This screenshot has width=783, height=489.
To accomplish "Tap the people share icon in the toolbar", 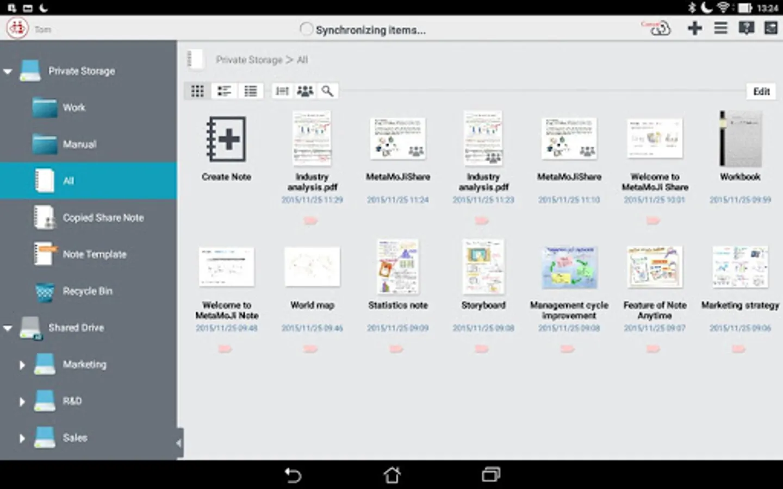I will point(305,91).
